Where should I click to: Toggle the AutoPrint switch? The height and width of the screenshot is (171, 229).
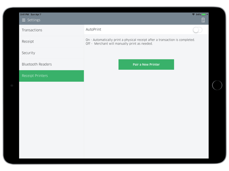point(197,30)
